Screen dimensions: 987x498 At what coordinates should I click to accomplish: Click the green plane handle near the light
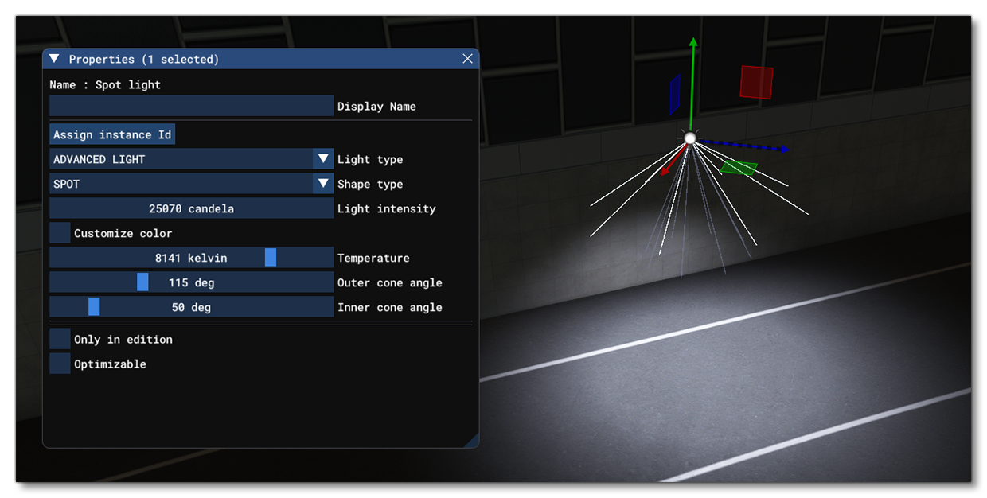coord(739,167)
